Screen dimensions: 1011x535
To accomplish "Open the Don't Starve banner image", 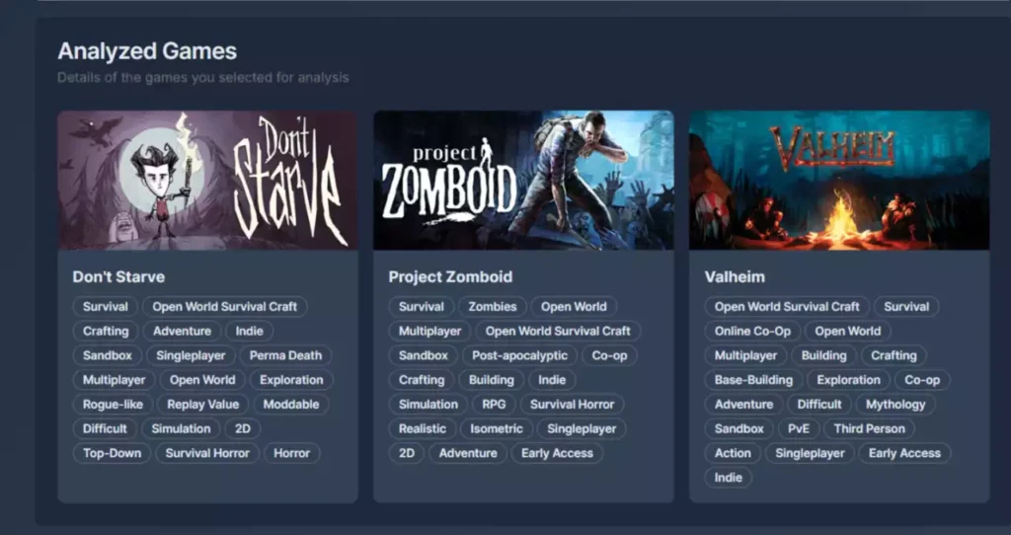I will tap(207, 181).
